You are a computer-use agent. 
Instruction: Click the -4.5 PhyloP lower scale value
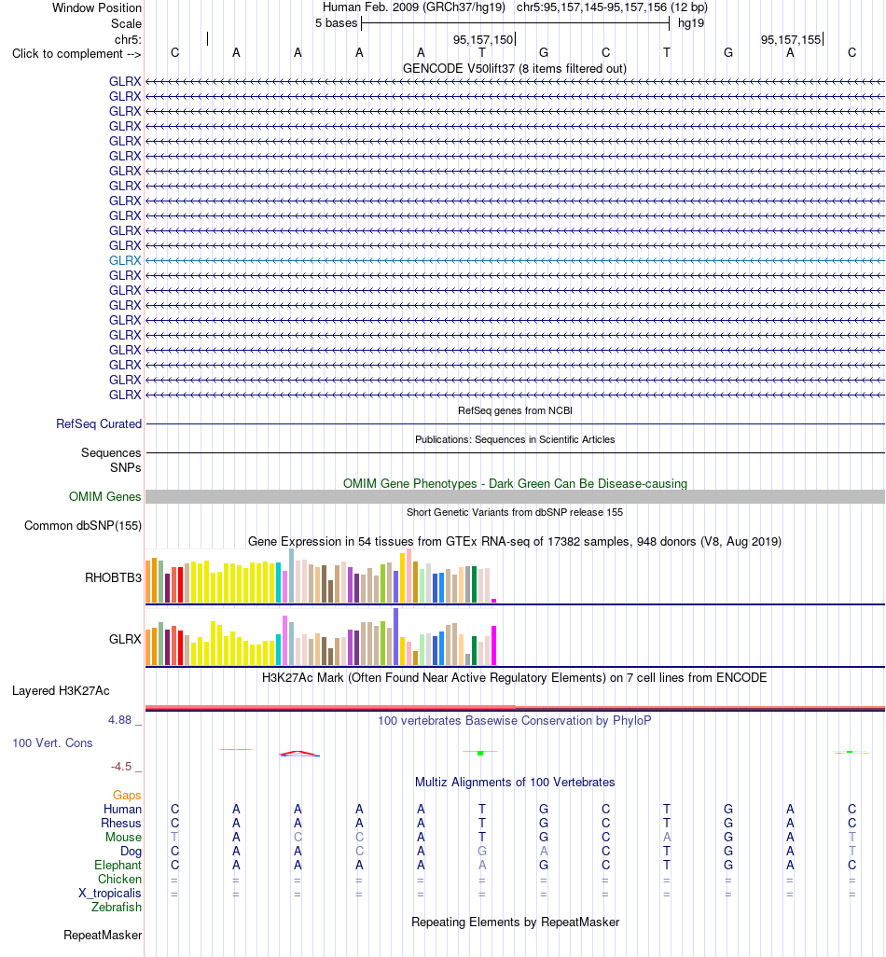[x=121, y=767]
